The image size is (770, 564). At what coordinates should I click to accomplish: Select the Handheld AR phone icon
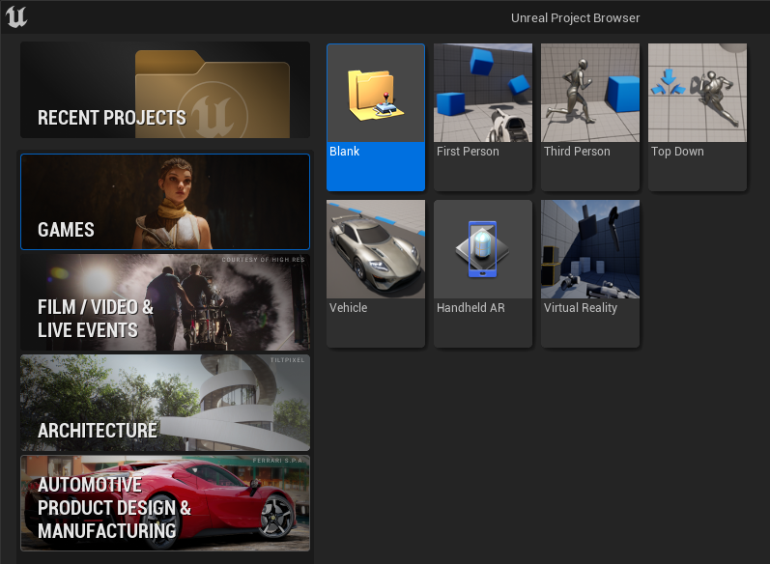point(483,249)
